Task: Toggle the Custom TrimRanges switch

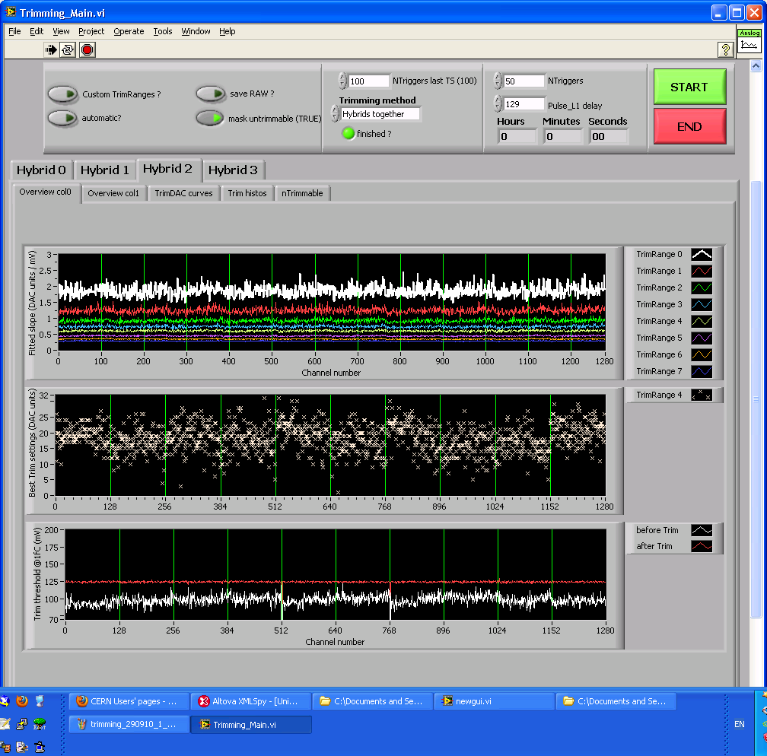Action: click(x=62, y=94)
